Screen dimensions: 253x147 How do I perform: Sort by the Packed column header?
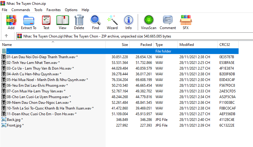(x=141, y=45)
